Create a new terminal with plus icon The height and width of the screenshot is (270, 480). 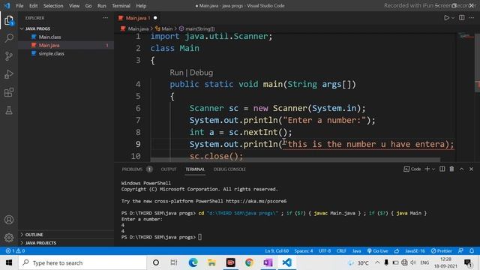click(427, 169)
